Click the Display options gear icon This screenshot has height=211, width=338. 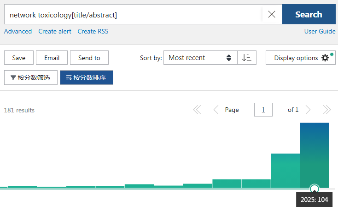coord(325,58)
